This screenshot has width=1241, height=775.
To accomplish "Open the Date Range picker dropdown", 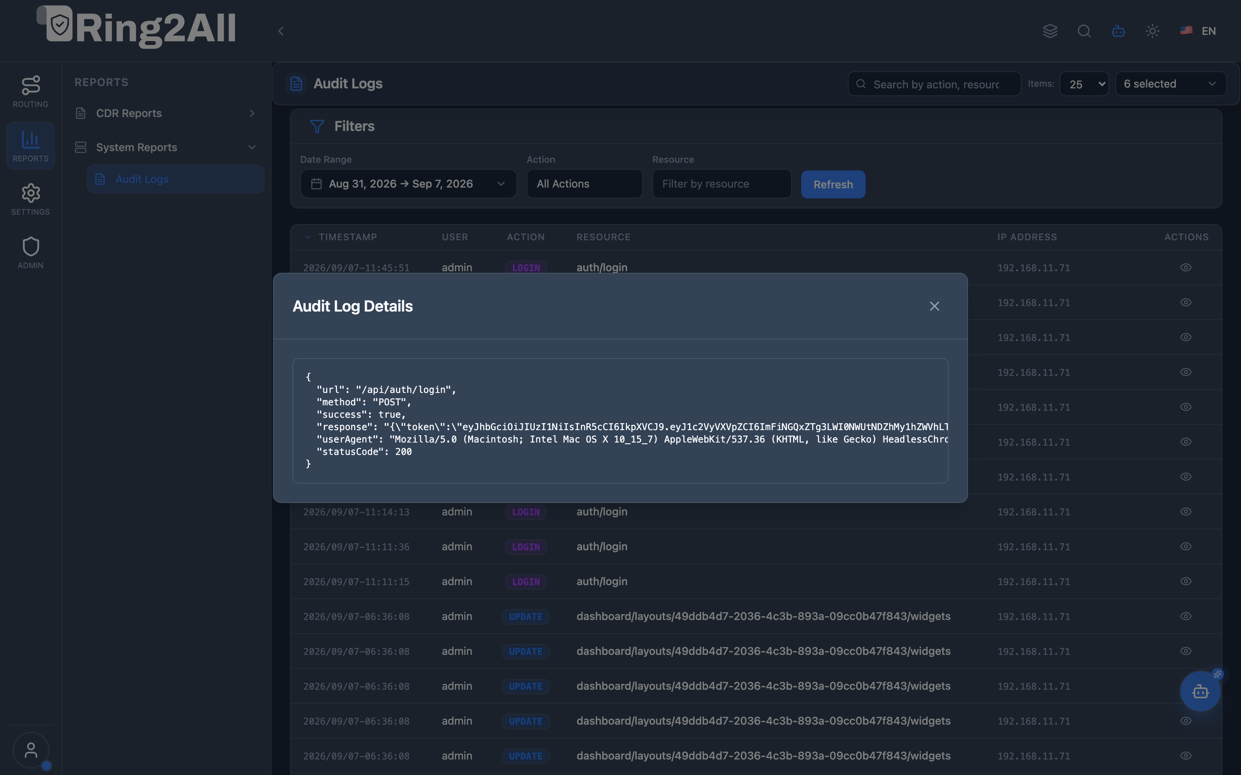I will point(408,184).
